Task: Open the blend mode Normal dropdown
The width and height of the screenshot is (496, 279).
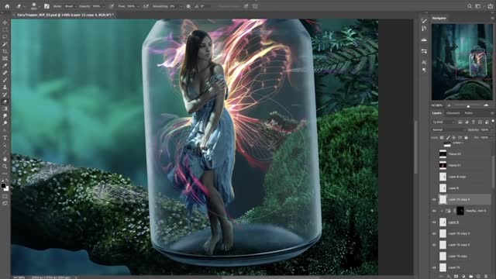Action: (449, 129)
